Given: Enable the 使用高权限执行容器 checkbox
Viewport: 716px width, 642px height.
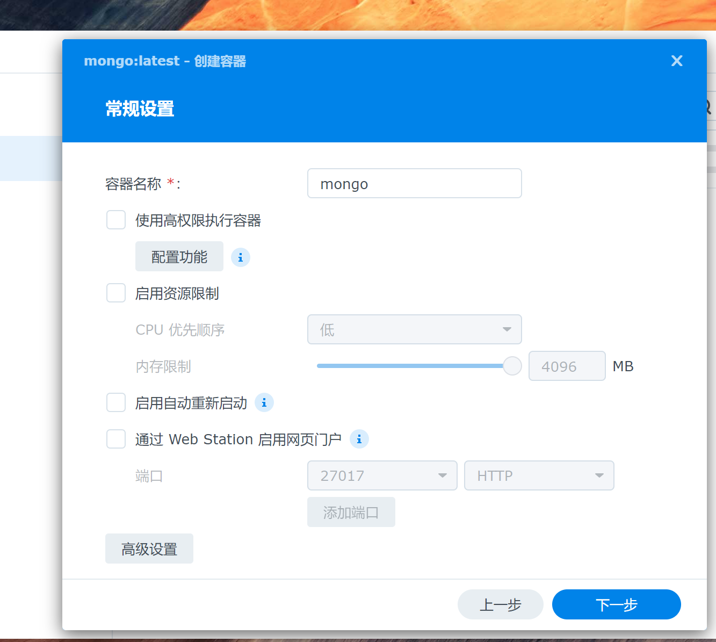Looking at the screenshot, I should coord(116,220).
